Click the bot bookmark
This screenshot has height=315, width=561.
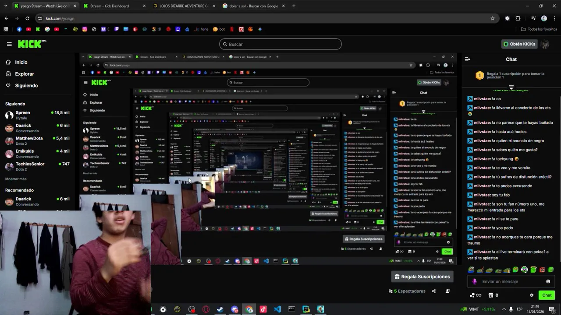click(219, 29)
